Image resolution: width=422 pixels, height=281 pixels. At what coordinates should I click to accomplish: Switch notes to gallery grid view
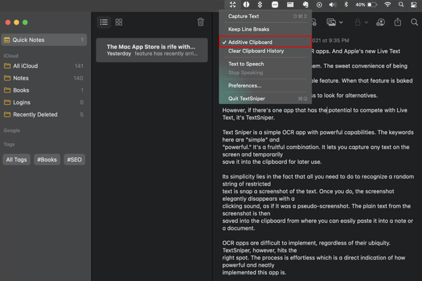tap(119, 22)
